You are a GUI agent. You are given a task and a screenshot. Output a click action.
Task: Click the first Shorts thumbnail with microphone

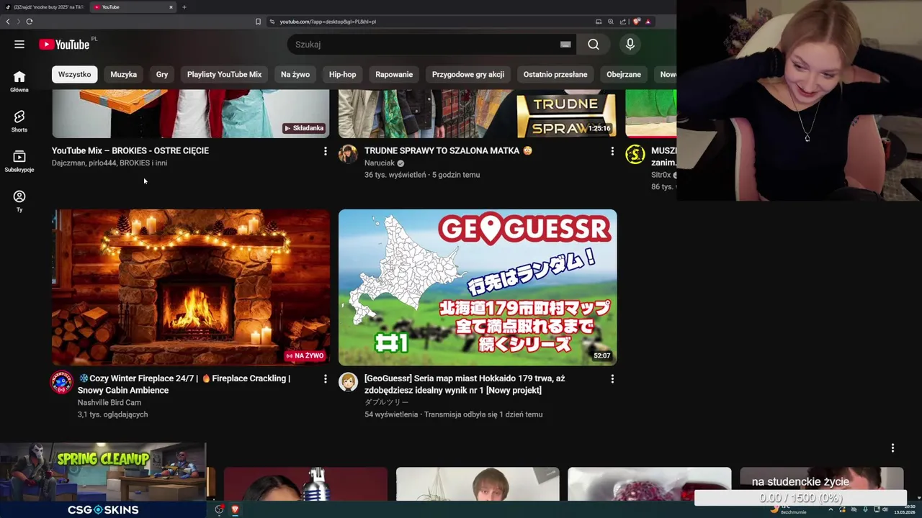(305, 484)
